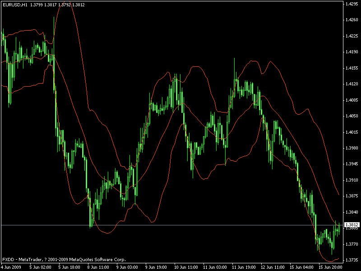Click the 4 Jun 2009 date label

click(x=11, y=267)
